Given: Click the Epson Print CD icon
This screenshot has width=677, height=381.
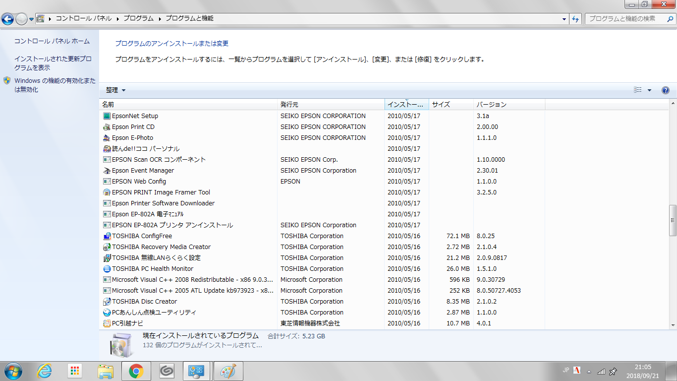Looking at the screenshot, I should 107,127.
